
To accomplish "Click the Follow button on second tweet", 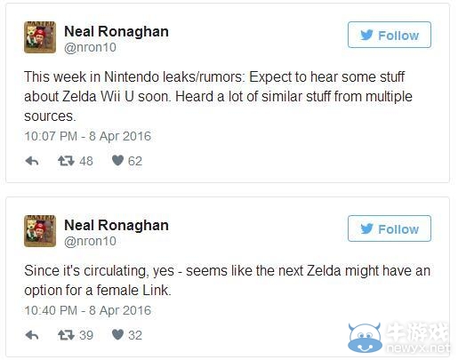I will [x=390, y=228].
